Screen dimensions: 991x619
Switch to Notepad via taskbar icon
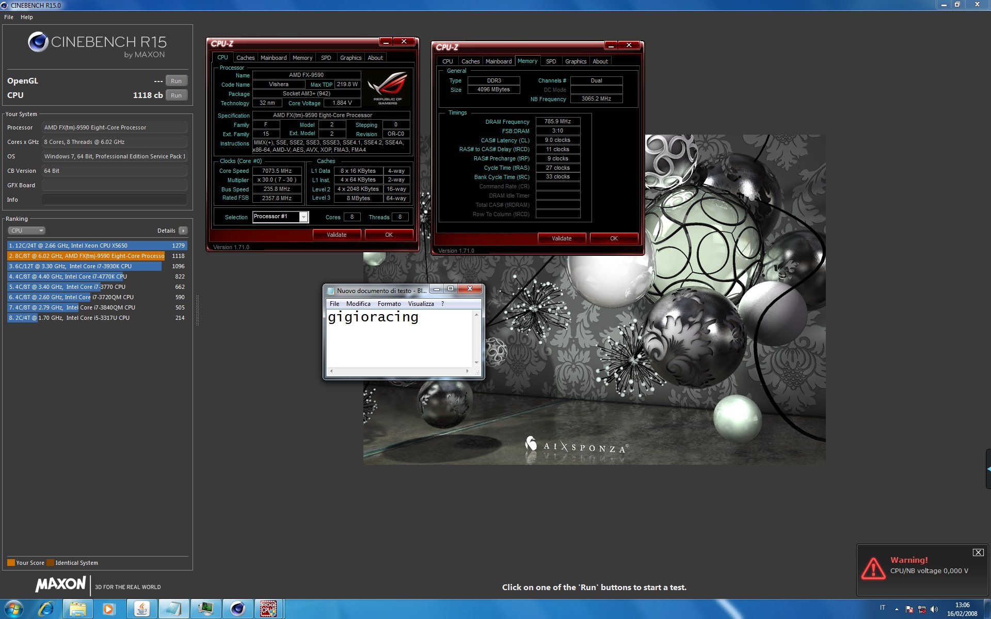pos(173,609)
